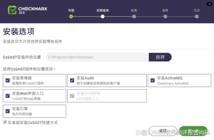Viewport: 214px width, 140px height.
Task: Click the 选择CxSAST组件和设置选项 label
Action: [29, 69]
